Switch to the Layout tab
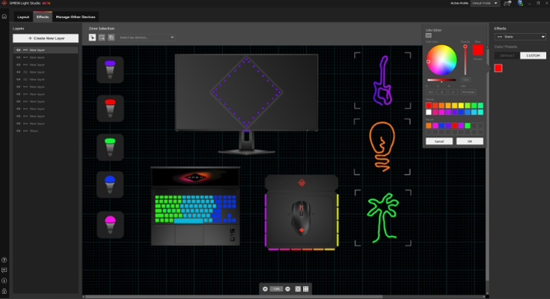550x299 pixels. [23, 17]
